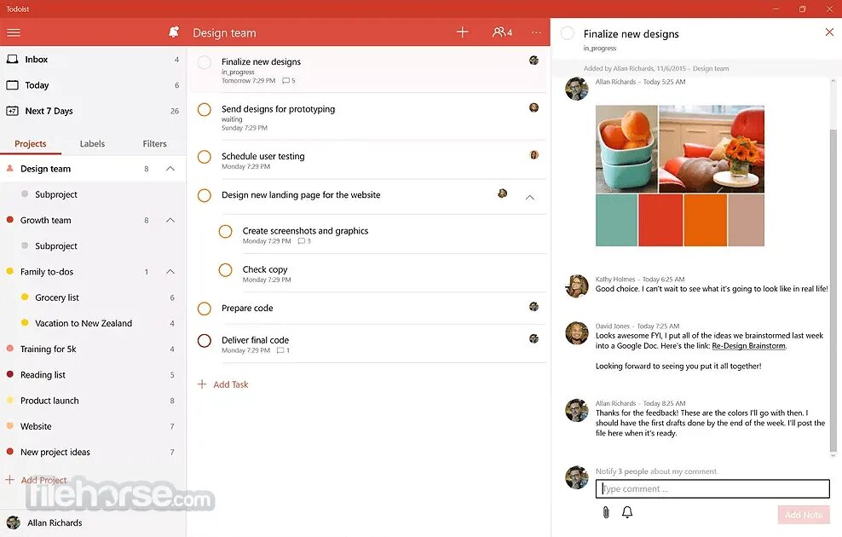Complete Schedule user testing task
This screenshot has width=842, height=537.
click(x=204, y=157)
